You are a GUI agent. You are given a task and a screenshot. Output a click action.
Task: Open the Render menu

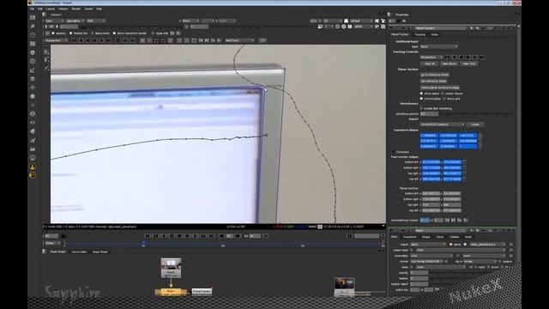point(76,9)
